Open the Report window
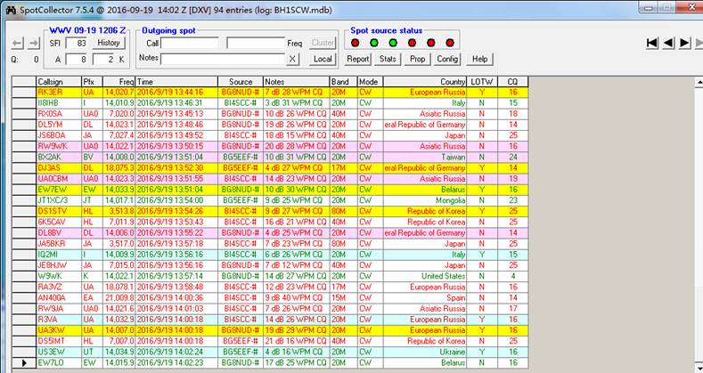The height and width of the screenshot is (373, 703). (358, 59)
